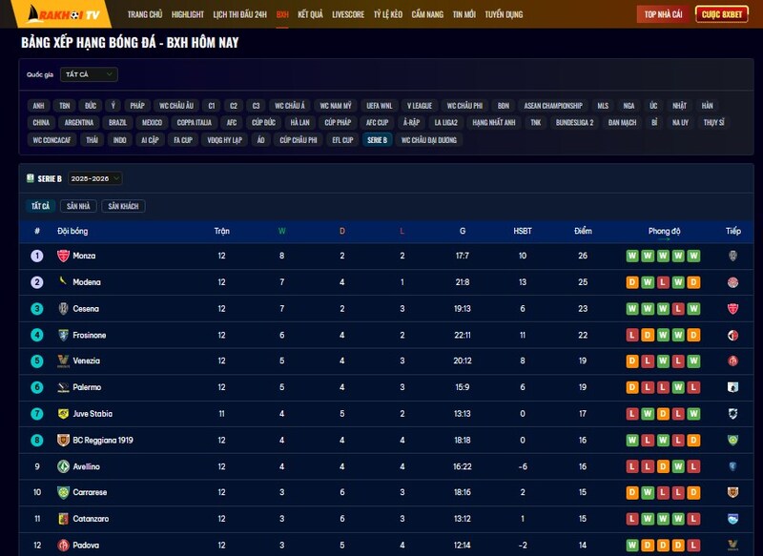Click Monza's next opponent icon
The width and height of the screenshot is (763, 556).
(732, 256)
